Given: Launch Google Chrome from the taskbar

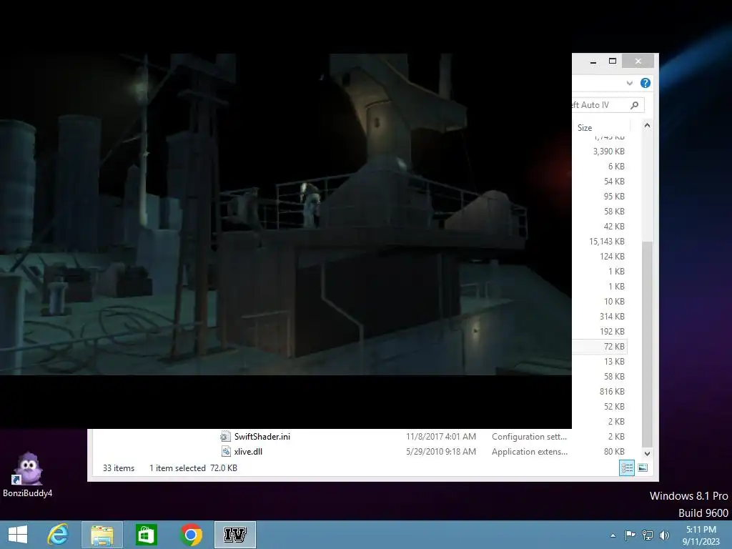Looking at the screenshot, I should click(x=190, y=535).
